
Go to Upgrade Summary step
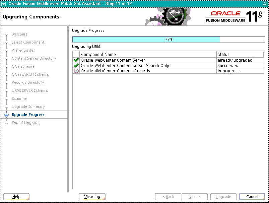(x=28, y=107)
